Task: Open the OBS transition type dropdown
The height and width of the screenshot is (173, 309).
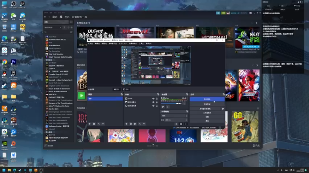Action: [174, 116]
